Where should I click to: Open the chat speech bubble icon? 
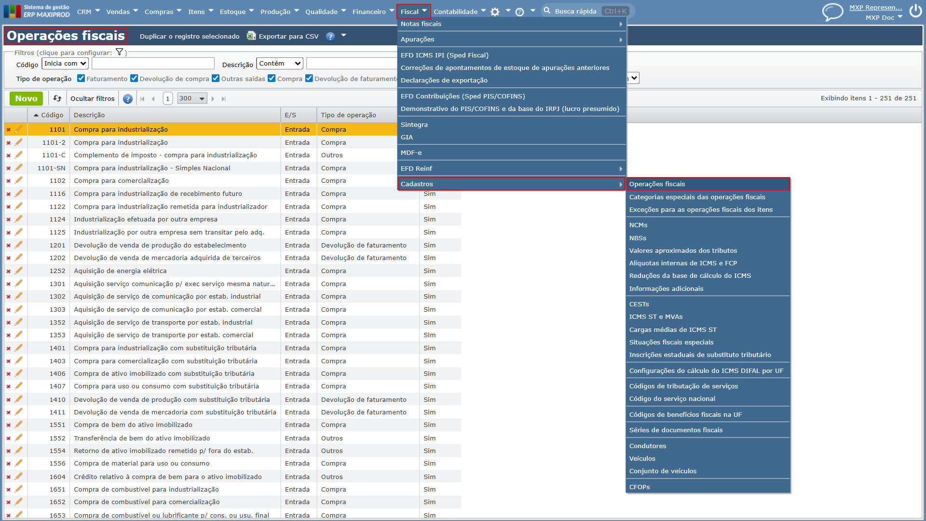pos(832,12)
